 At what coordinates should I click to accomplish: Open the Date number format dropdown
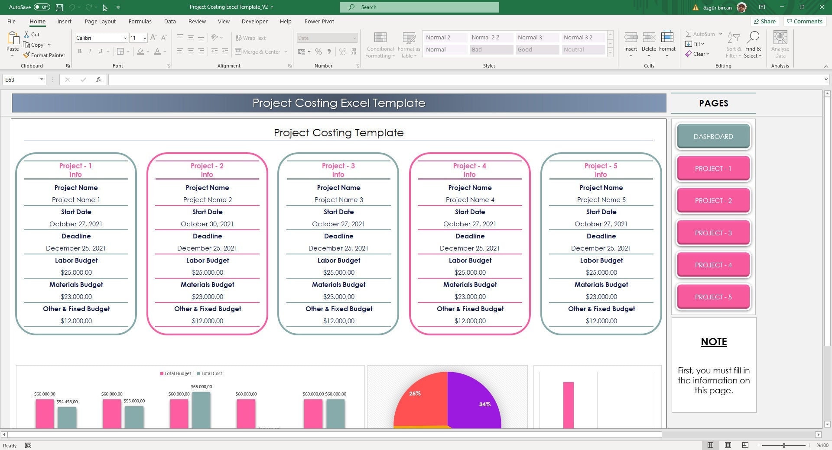(354, 38)
